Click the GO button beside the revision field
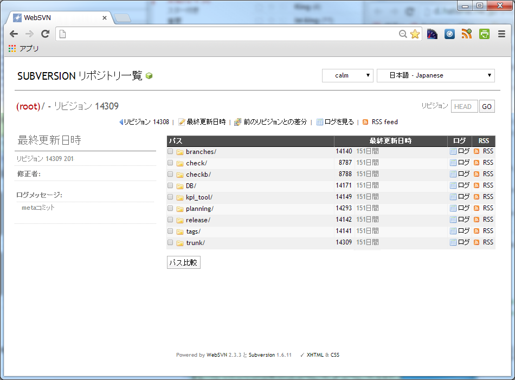Screen dimensions: 515x380 click(487, 106)
